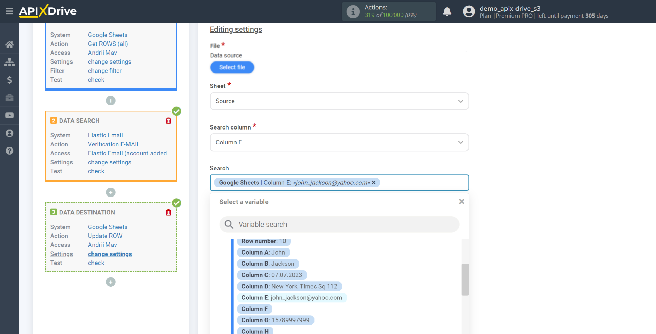Open the user profile avatar
The width and height of the screenshot is (656, 334).
click(469, 11)
